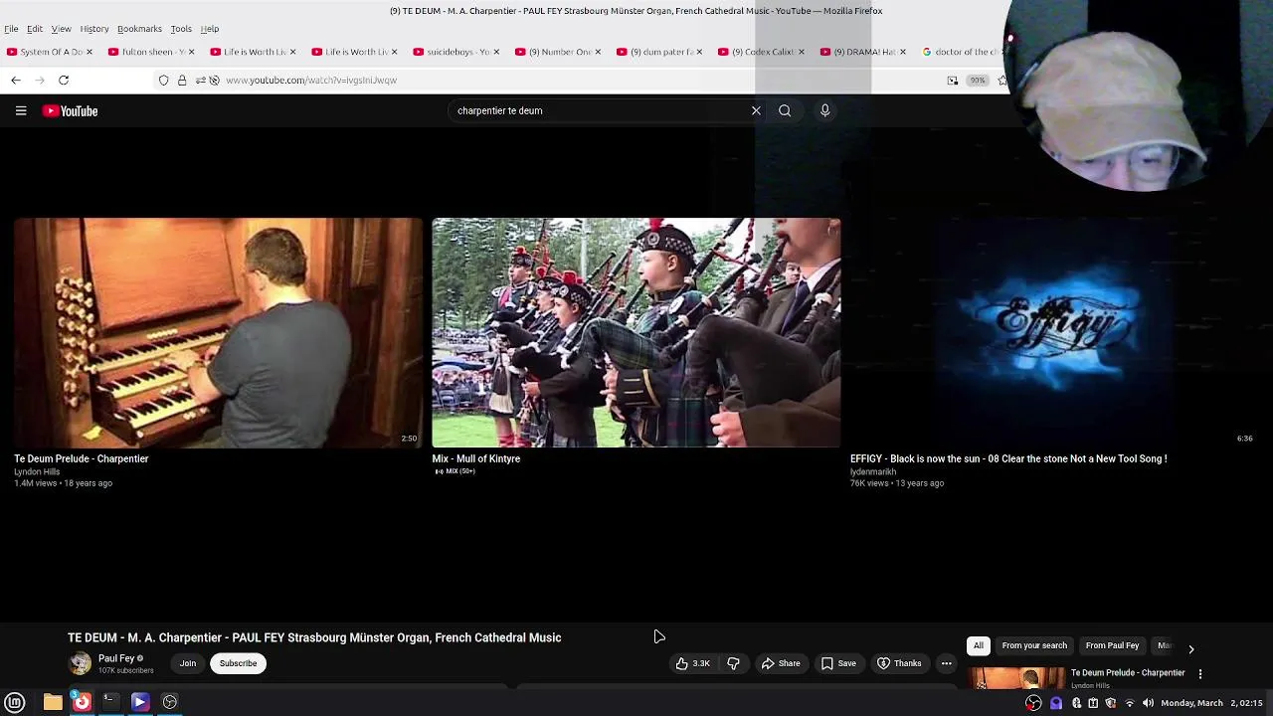Close the suicideboys tab

coord(496,52)
